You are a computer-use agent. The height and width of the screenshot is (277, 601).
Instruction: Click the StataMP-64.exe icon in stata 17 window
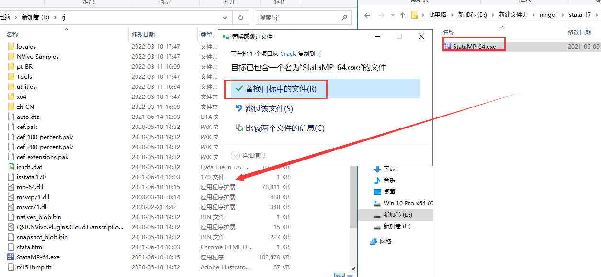tap(447, 46)
